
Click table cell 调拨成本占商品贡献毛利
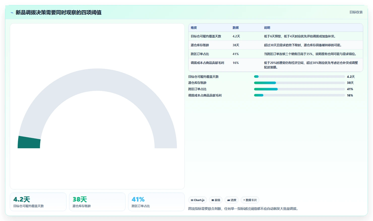tap(207, 63)
